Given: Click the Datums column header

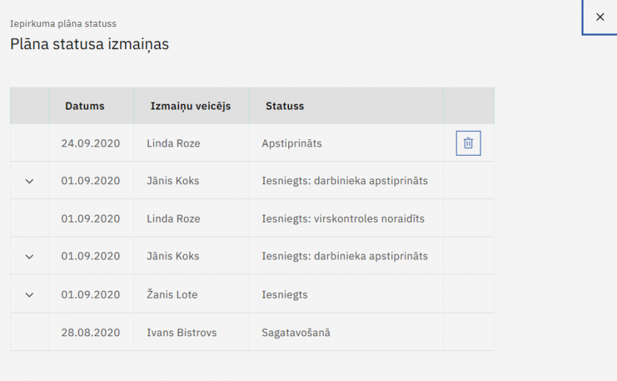Looking at the screenshot, I should 84,106.
